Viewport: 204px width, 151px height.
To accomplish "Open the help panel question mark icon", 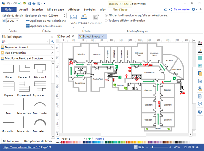I will pyautogui.click(x=200, y=112).
